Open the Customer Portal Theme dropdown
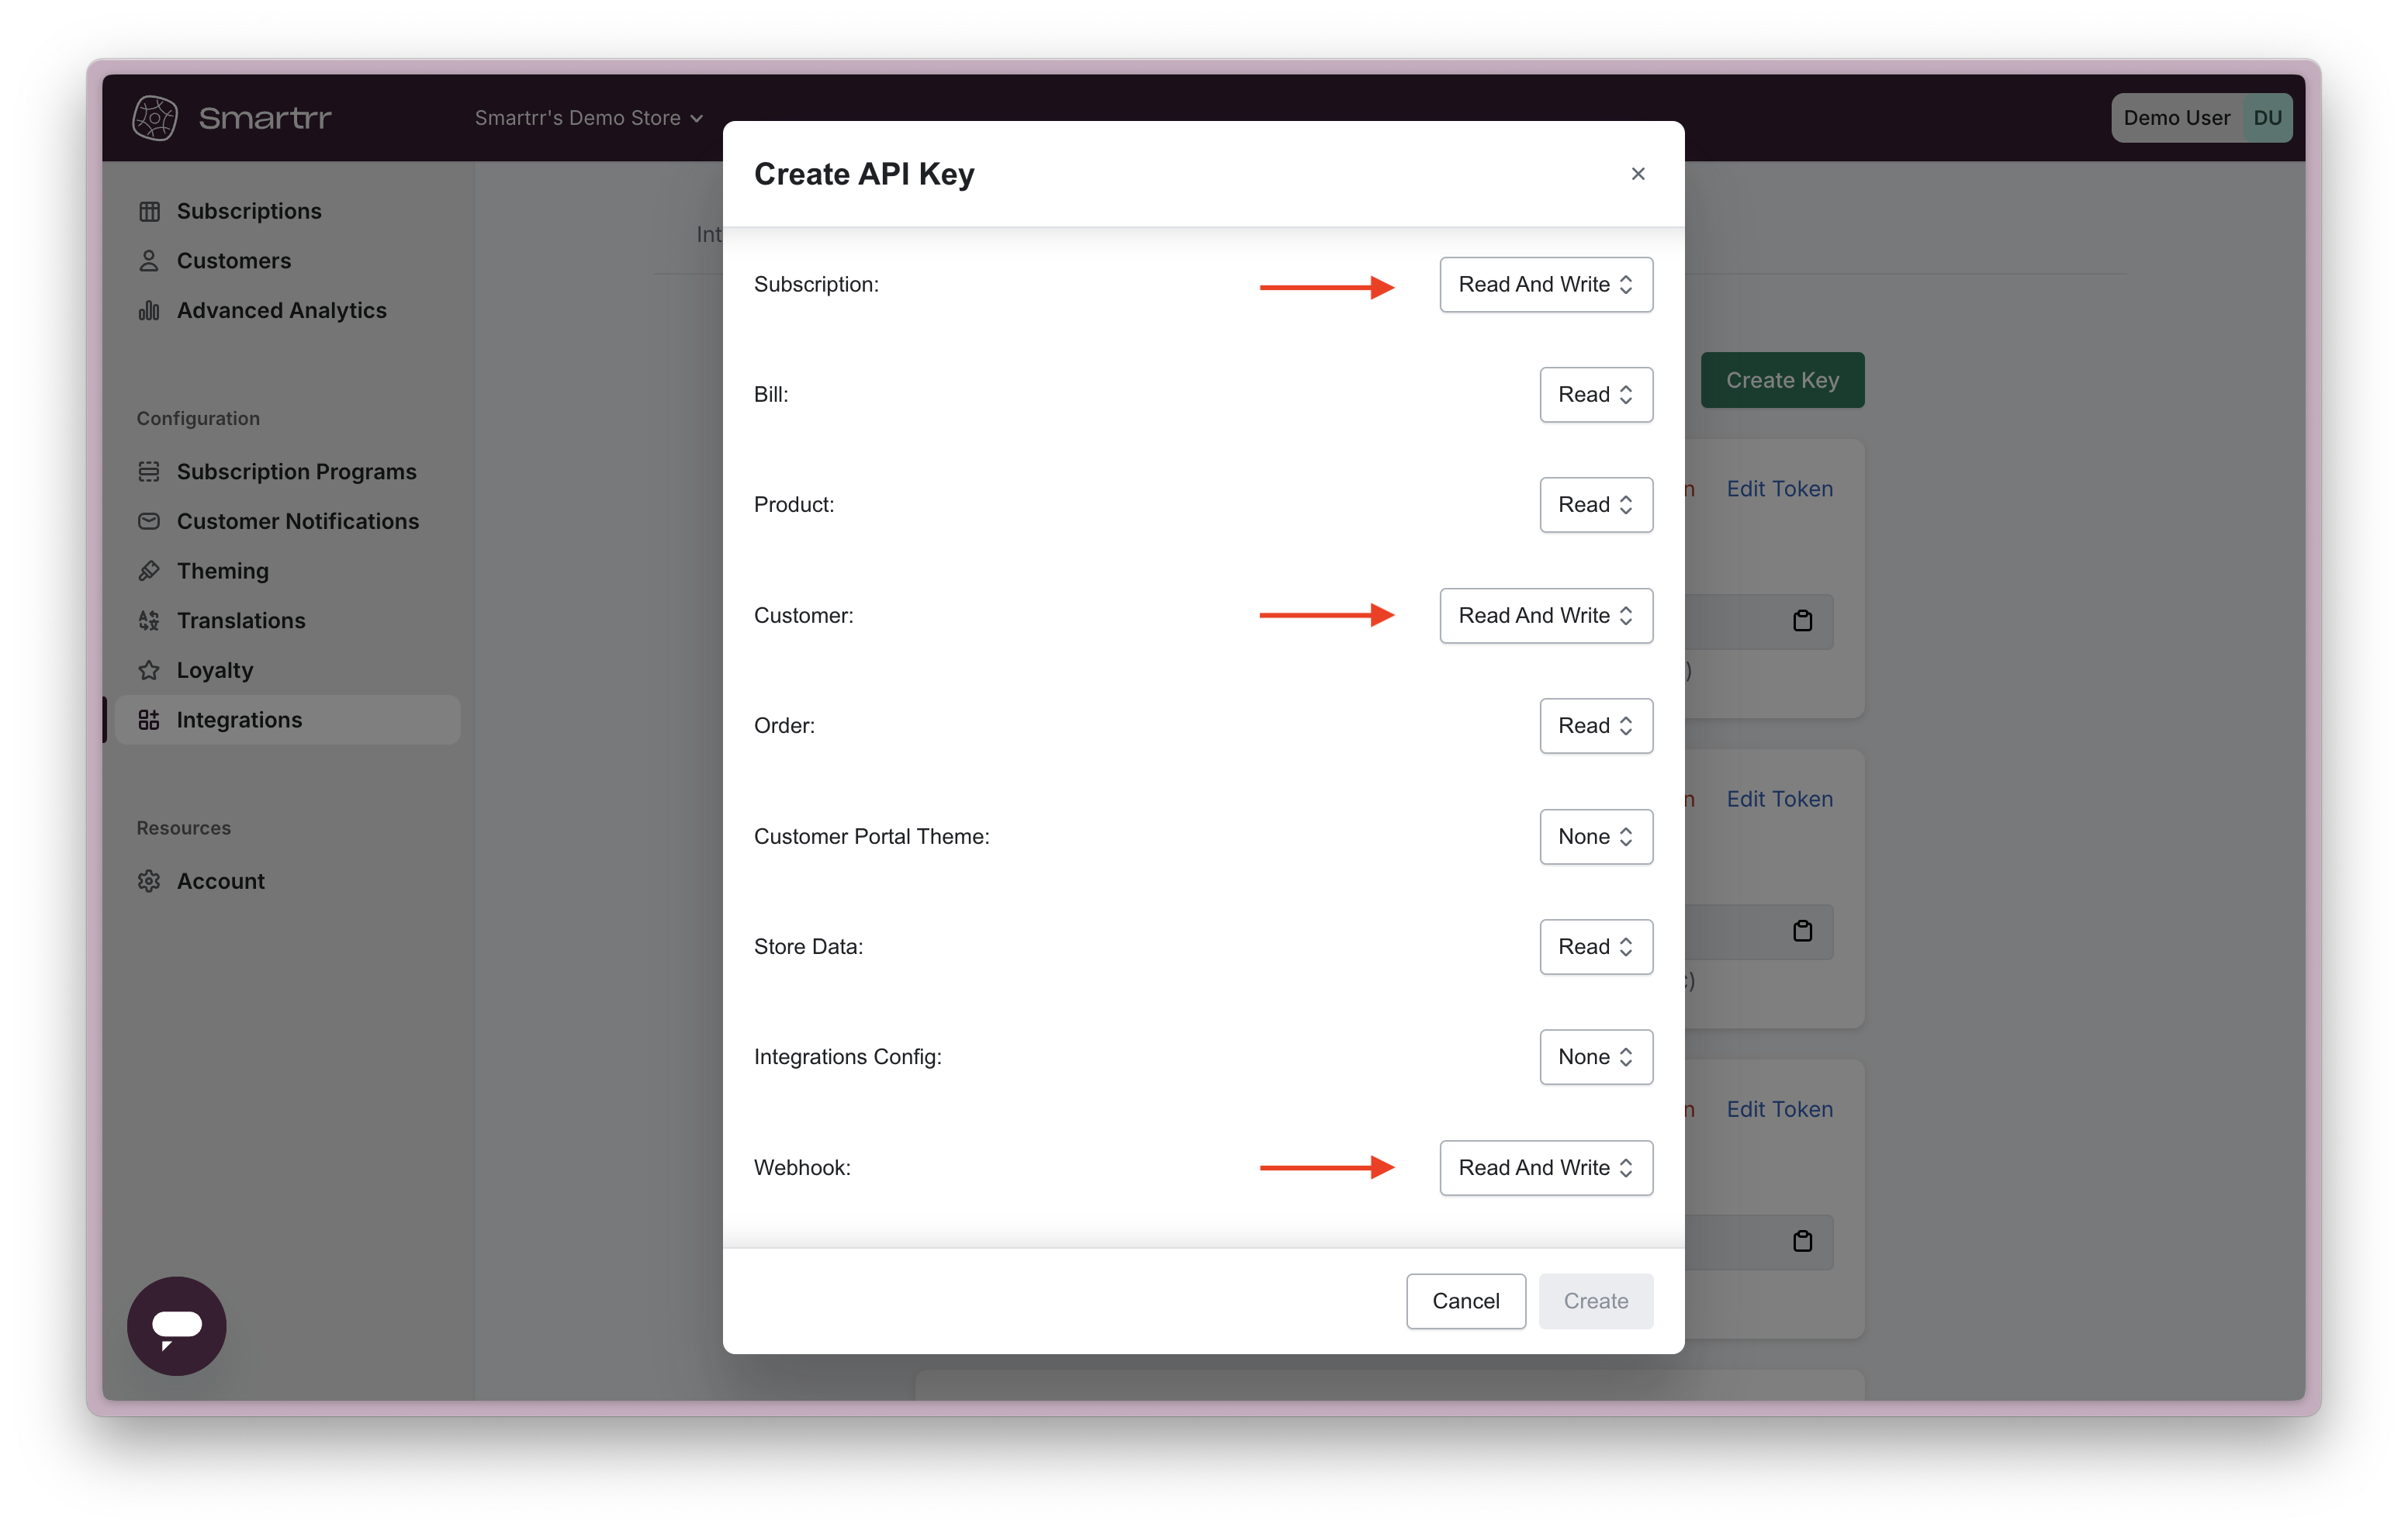The width and height of the screenshot is (2408, 1531). (x=1595, y=837)
